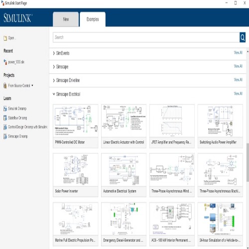Click the search magnifier button
Viewport: 249px width, 249px height.
point(243,37)
